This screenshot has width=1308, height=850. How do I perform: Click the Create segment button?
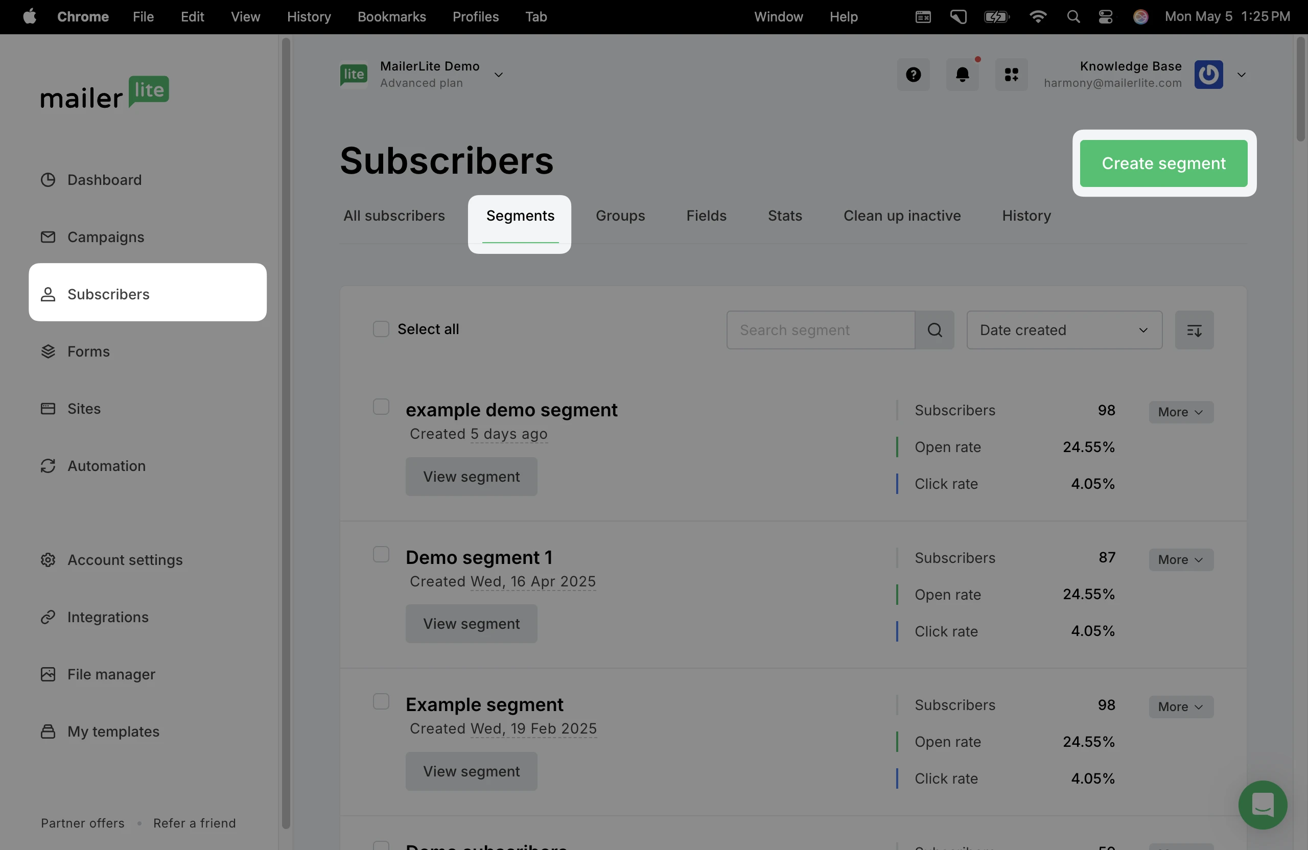point(1163,164)
